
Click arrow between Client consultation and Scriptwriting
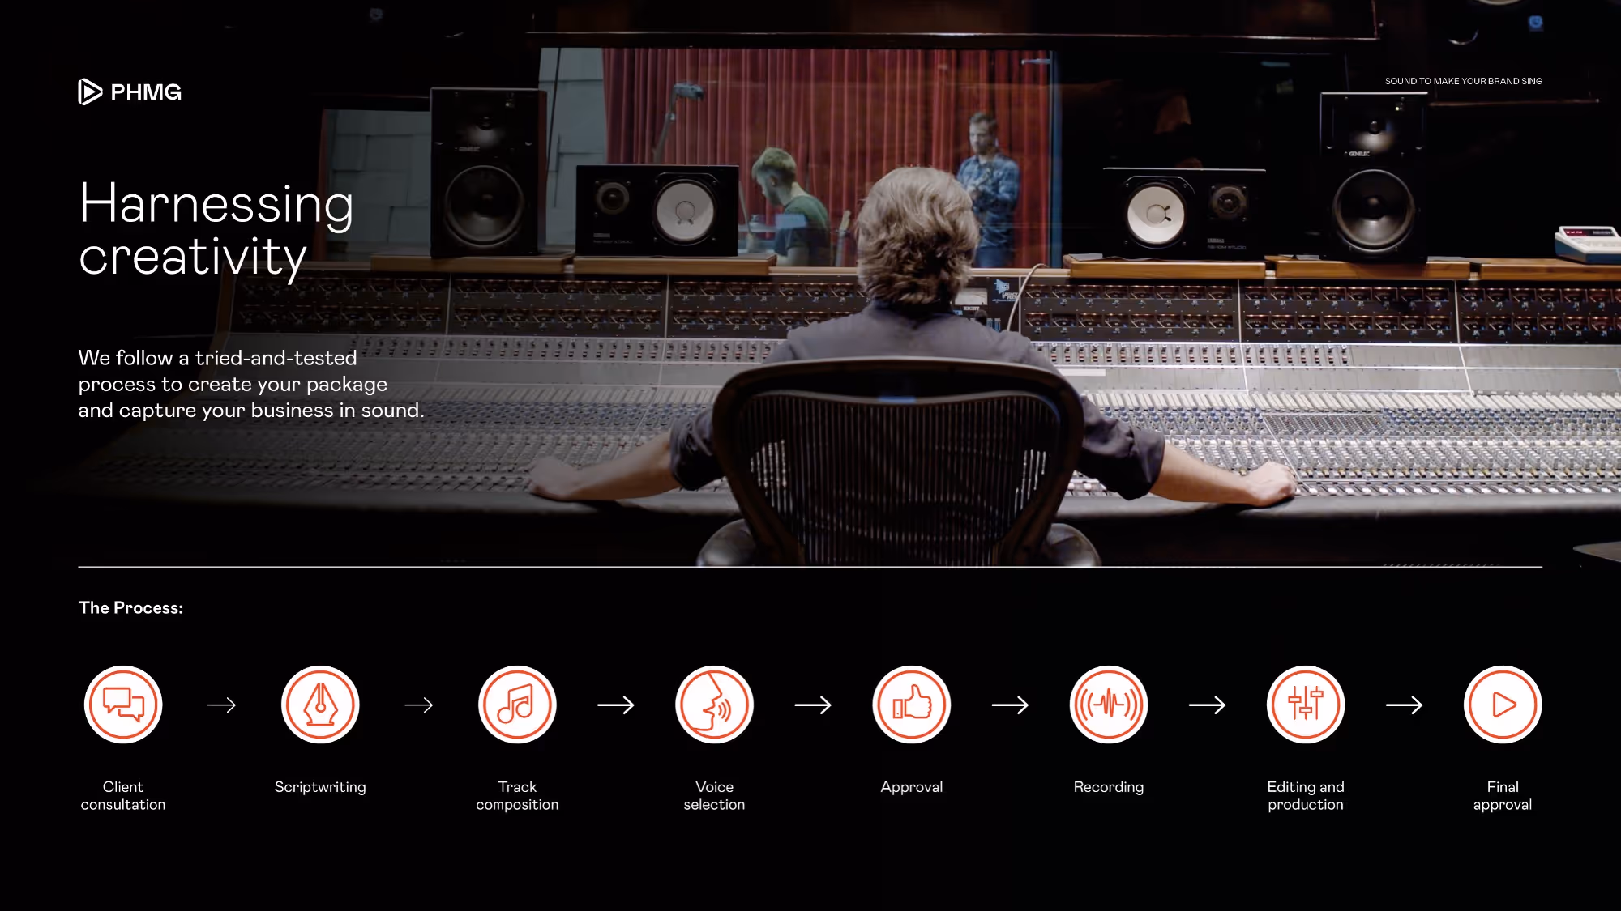click(x=221, y=705)
